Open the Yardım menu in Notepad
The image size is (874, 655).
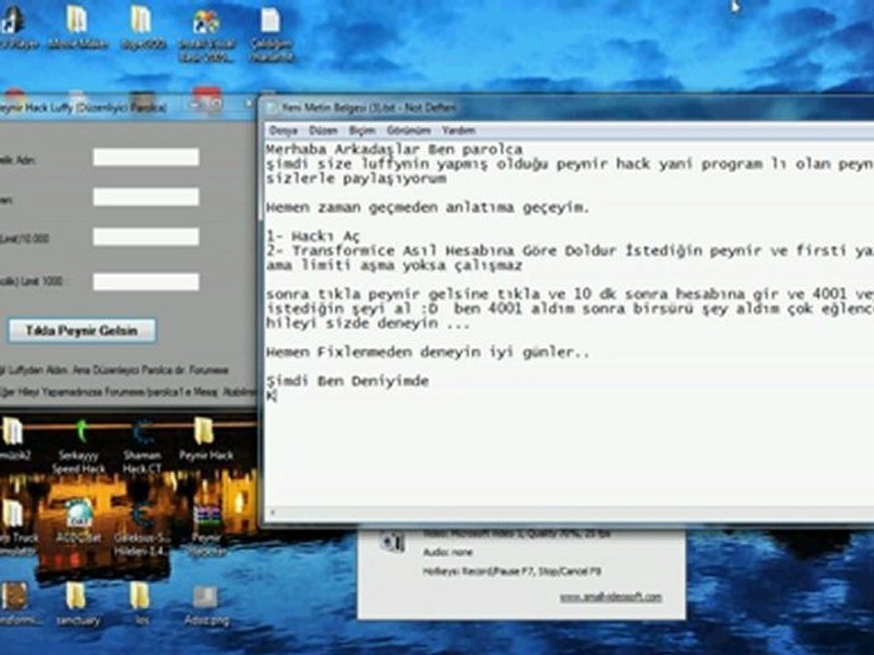[458, 130]
